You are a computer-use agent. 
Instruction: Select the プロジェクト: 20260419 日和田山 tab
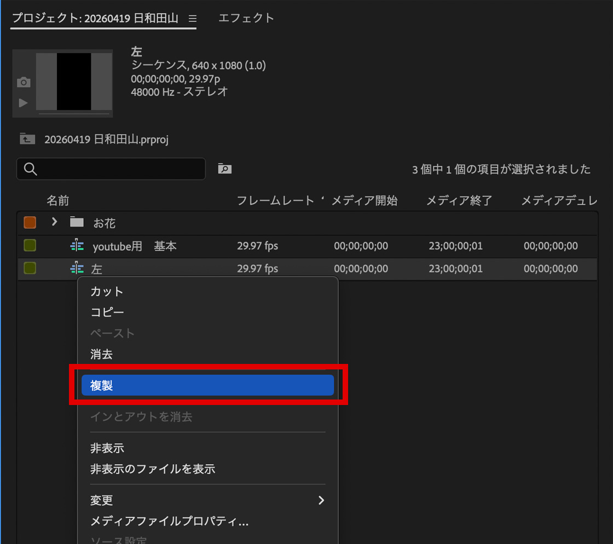95,18
